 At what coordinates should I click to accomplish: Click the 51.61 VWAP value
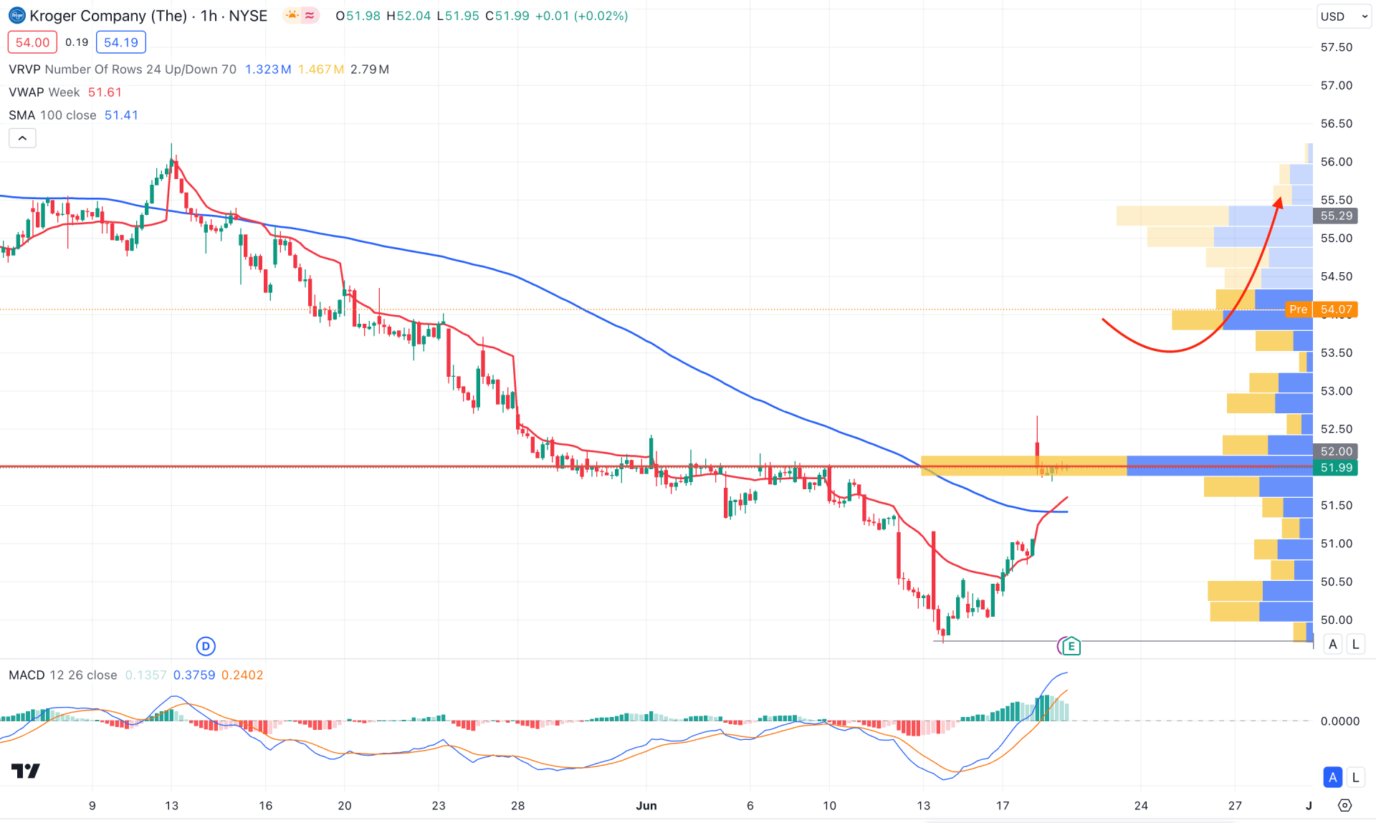point(105,92)
